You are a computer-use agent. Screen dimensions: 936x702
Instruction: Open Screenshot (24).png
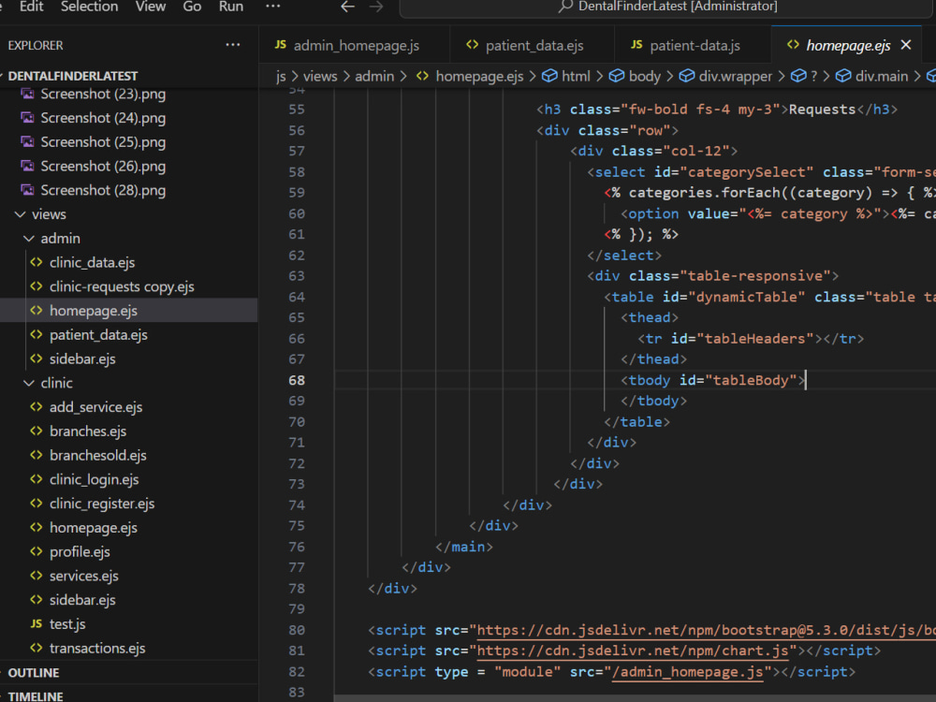[103, 118]
